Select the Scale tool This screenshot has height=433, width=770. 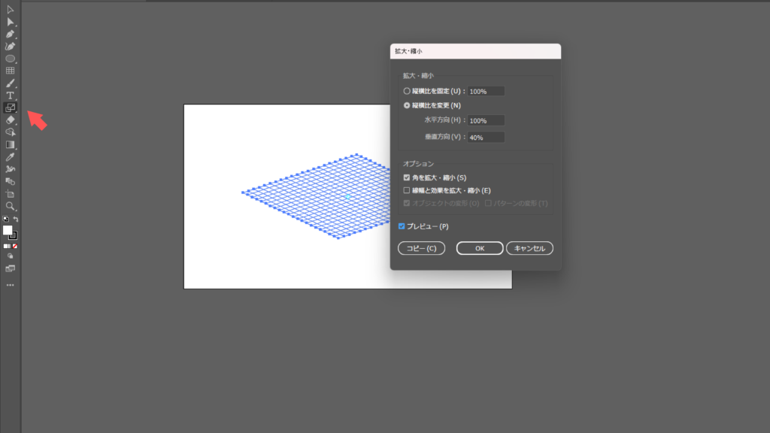coord(11,107)
